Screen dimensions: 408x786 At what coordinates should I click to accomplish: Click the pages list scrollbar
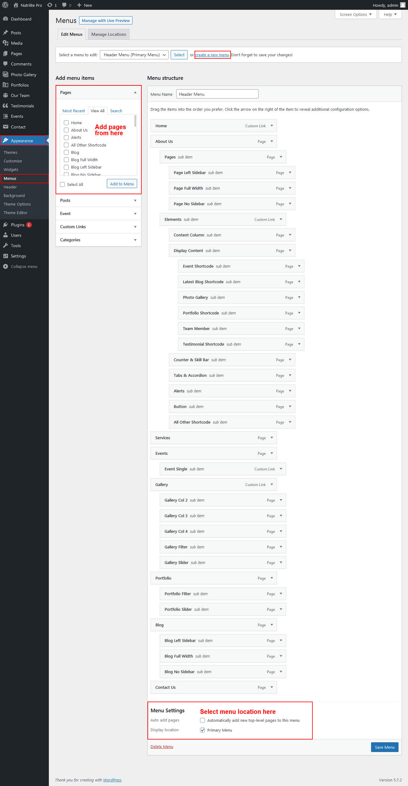135,121
